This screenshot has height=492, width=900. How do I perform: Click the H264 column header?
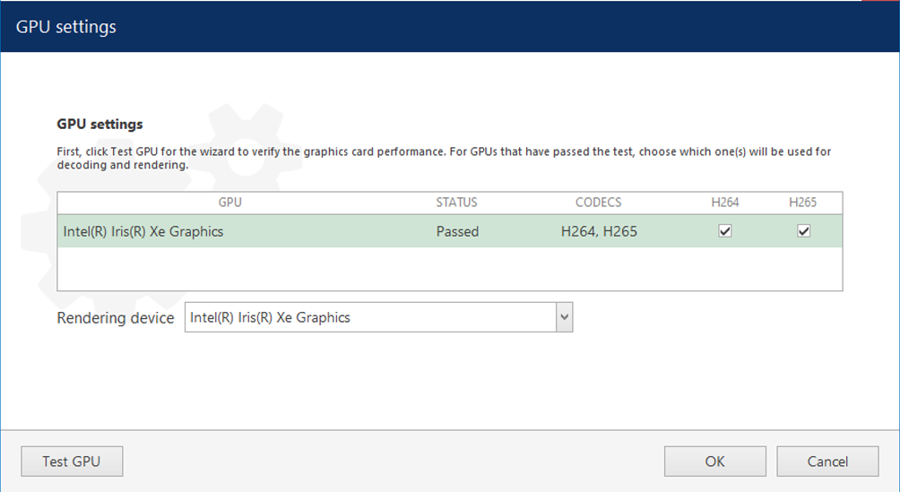[725, 203]
